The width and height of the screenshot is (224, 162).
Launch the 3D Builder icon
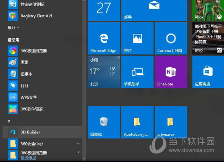pyautogui.click(x=13, y=132)
